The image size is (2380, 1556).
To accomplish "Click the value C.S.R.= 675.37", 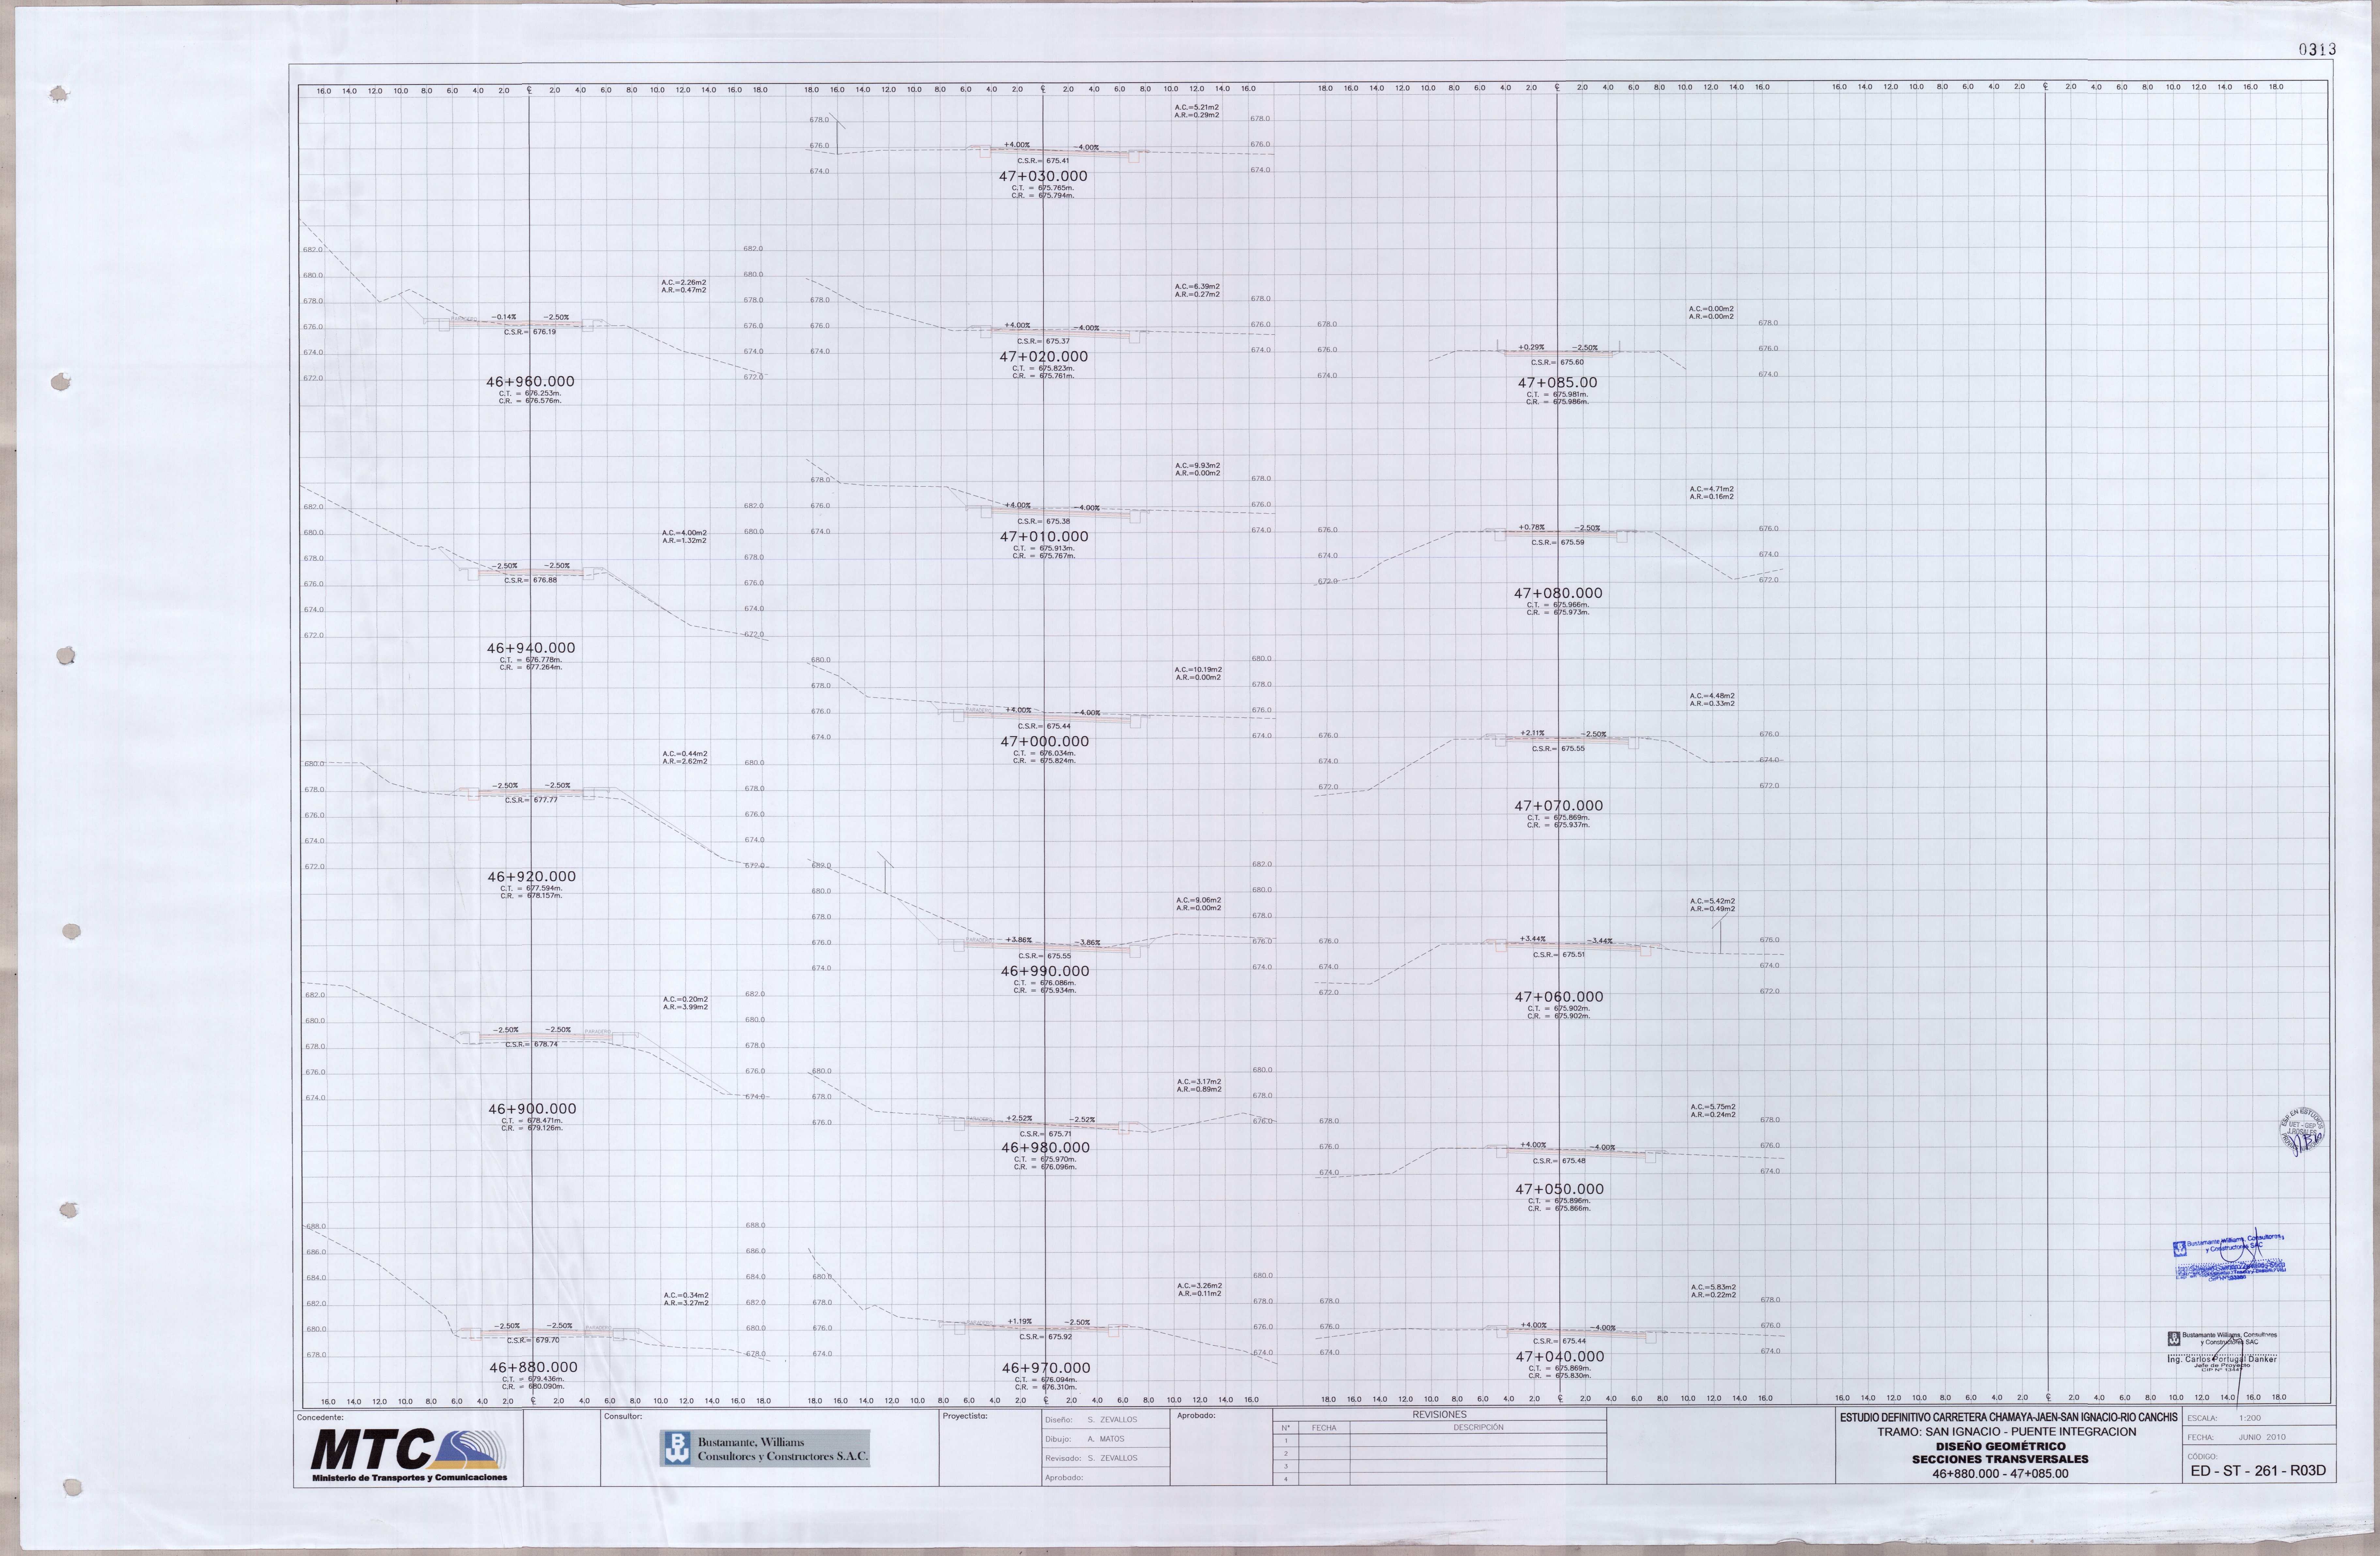I will (x=1043, y=342).
